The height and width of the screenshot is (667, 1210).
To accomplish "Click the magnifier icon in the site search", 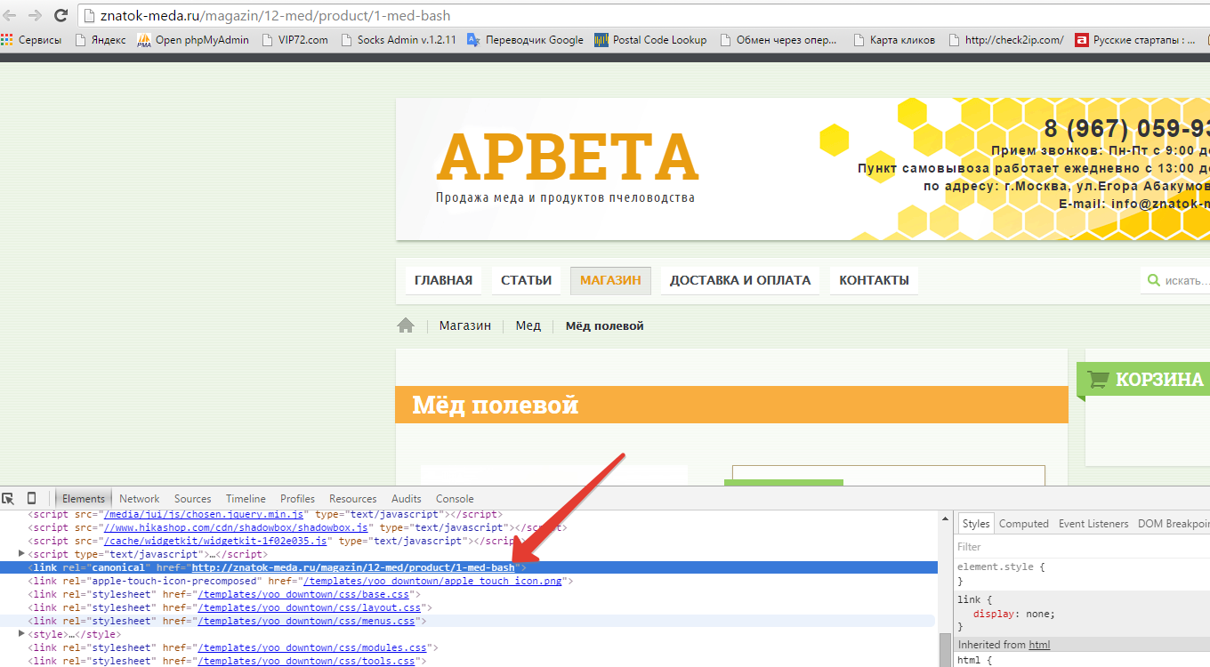I will [x=1153, y=280].
